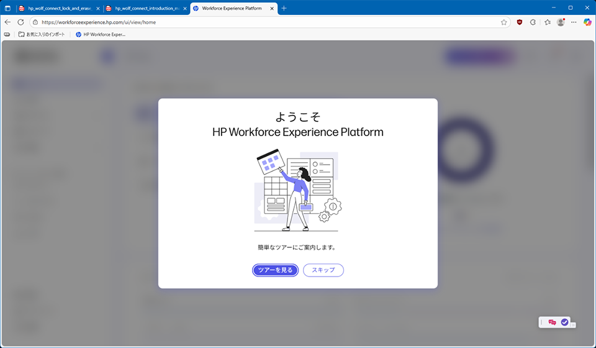The height and width of the screenshot is (348, 596).
Task: Minimize the browser window
Action: coord(554,7)
